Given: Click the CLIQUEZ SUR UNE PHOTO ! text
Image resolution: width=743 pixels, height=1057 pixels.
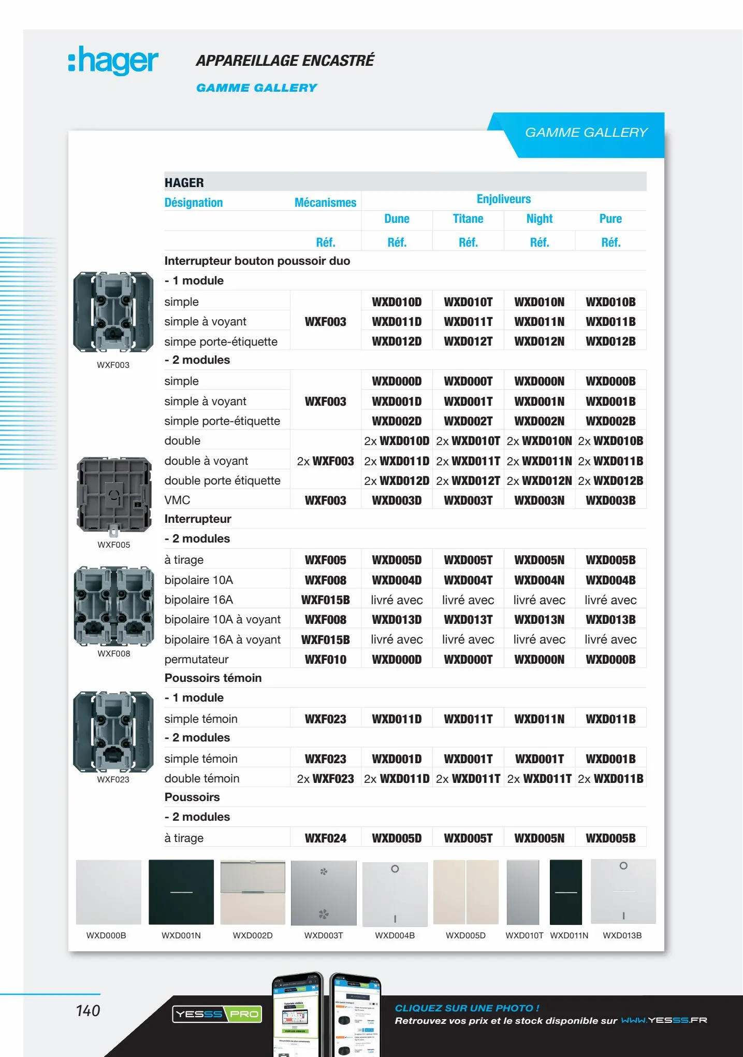Looking at the screenshot, I should [x=467, y=1008].
